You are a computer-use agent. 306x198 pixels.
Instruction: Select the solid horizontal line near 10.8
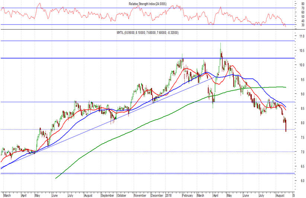tap(147, 41)
